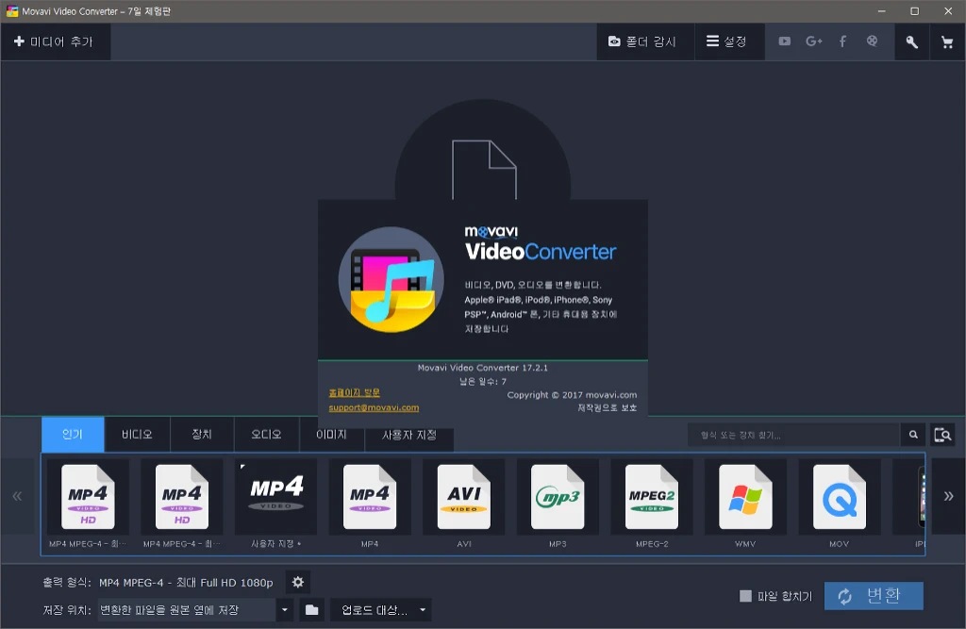Click the device detection icon
The width and height of the screenshot is (966, 629).
[942, 435]
